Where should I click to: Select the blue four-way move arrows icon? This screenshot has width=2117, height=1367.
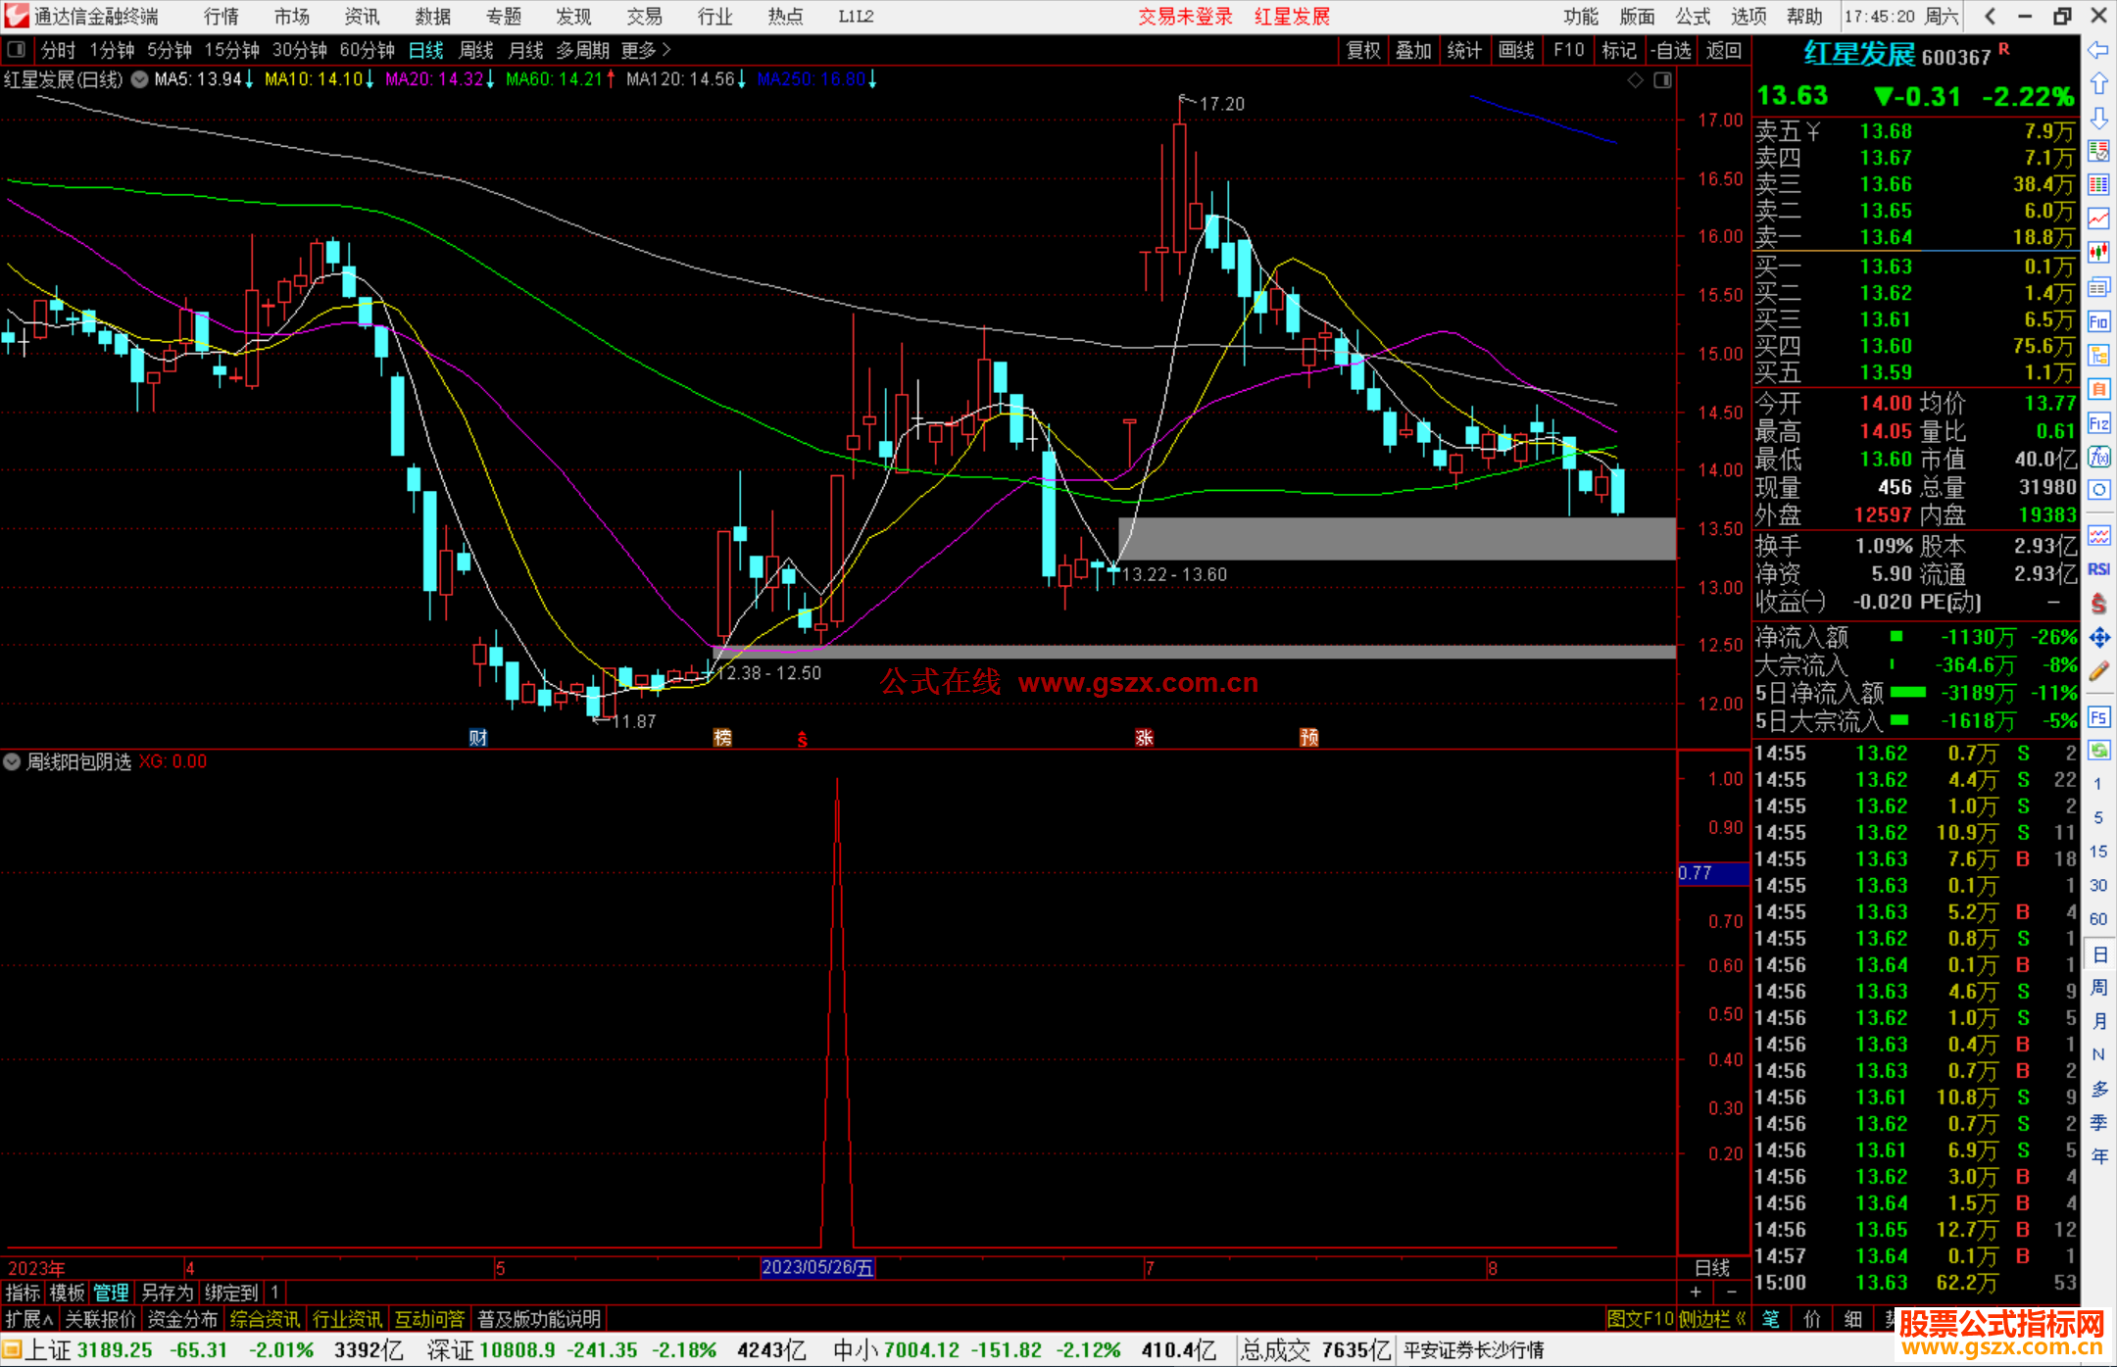(x=2098, y=638)
